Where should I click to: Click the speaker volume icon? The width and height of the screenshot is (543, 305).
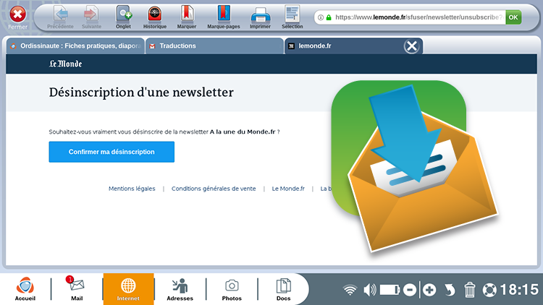click(x=369, y=290)
